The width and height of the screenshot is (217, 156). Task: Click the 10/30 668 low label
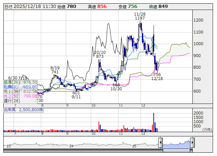pos(116,87)
